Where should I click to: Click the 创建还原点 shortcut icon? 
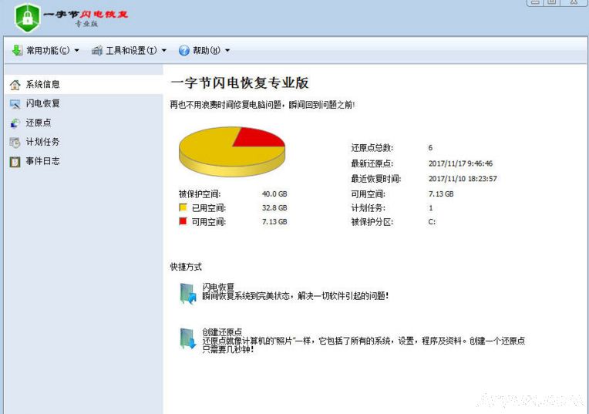click(x=188, y=338)
